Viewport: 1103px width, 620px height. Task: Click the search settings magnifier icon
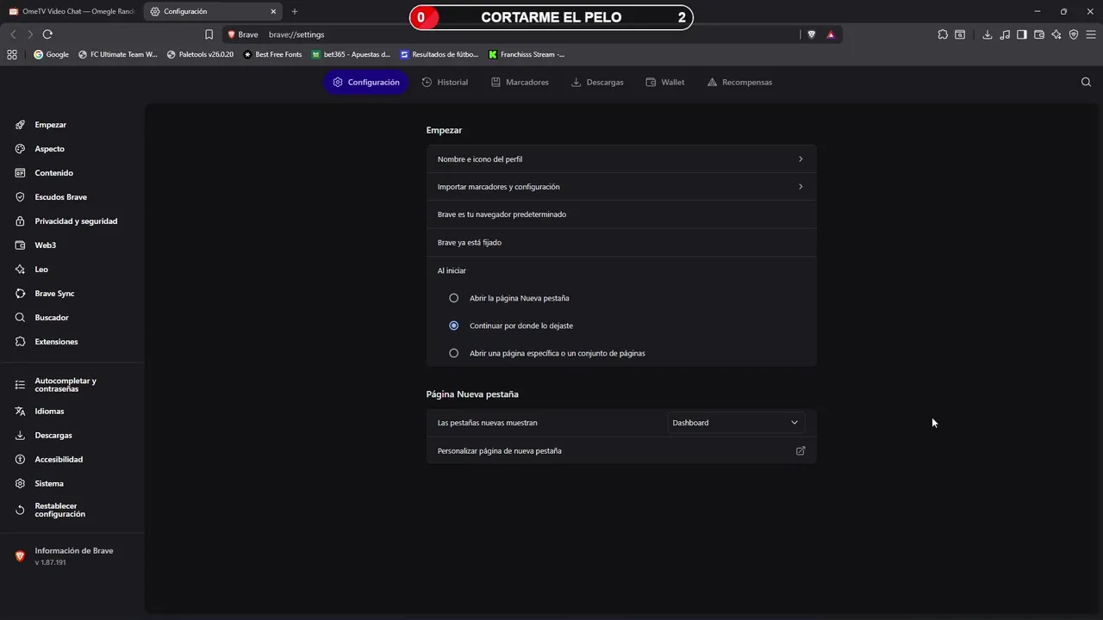tap(1086, 82)
